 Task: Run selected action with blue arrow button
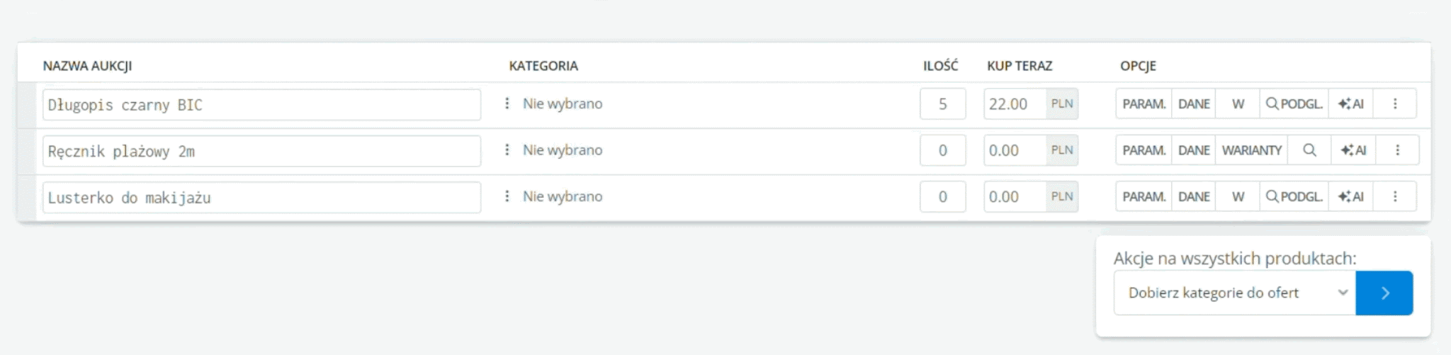pos(1384,293)
